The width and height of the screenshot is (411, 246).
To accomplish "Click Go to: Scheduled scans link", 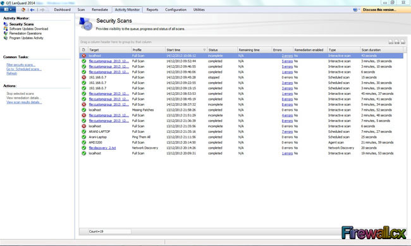I will [x=24, y=69].
